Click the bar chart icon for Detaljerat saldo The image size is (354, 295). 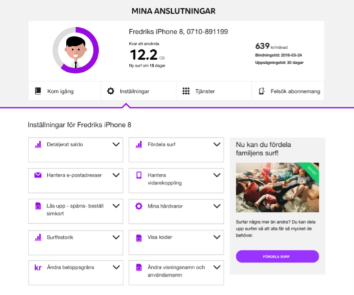(x=38, y=144)
